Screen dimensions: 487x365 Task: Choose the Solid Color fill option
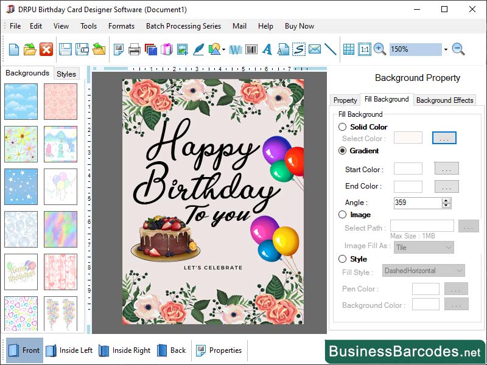point(342,127)
